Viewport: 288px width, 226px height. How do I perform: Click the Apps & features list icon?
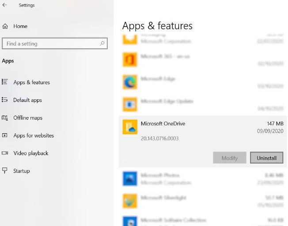pyautogui.click(x=4, y=82)
